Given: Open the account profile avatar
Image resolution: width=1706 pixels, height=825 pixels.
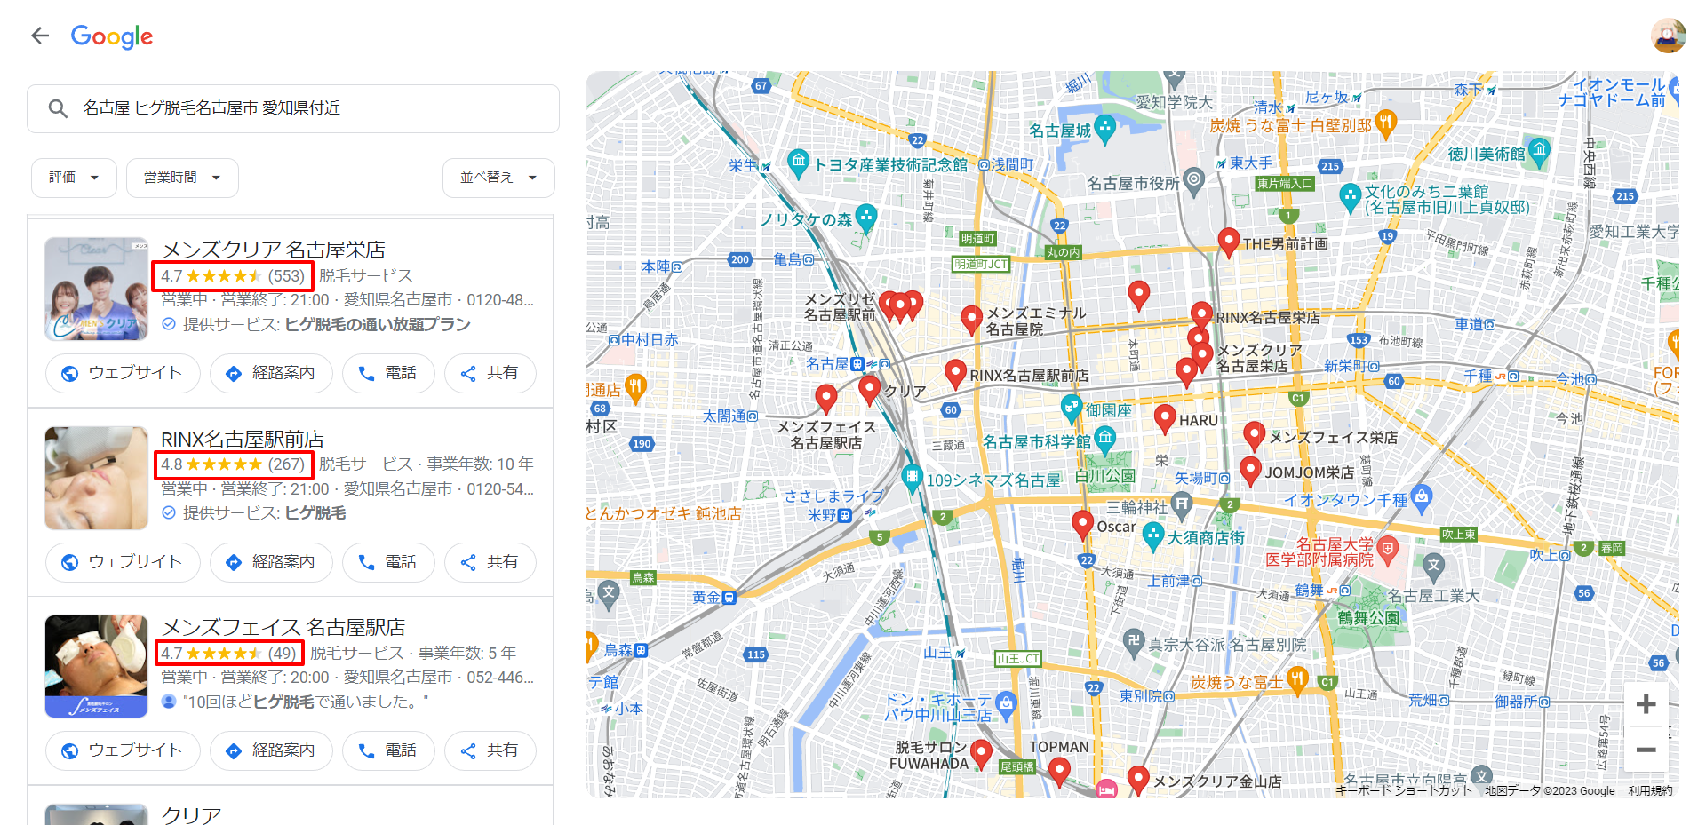Looking at the screenshot, I should point(1668,36).
